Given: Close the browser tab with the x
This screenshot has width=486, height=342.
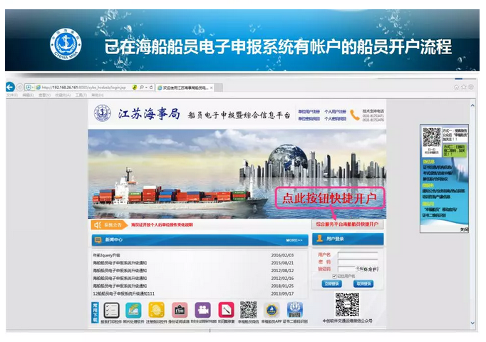Looking at the screenshot, I should 212,88.
